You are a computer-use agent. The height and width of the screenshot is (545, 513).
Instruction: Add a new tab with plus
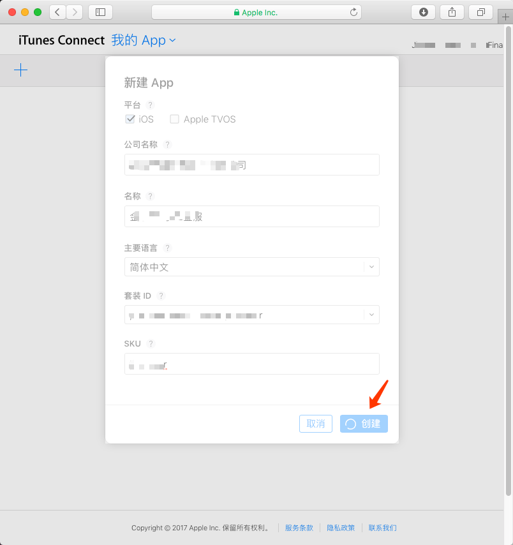[506, 17]
